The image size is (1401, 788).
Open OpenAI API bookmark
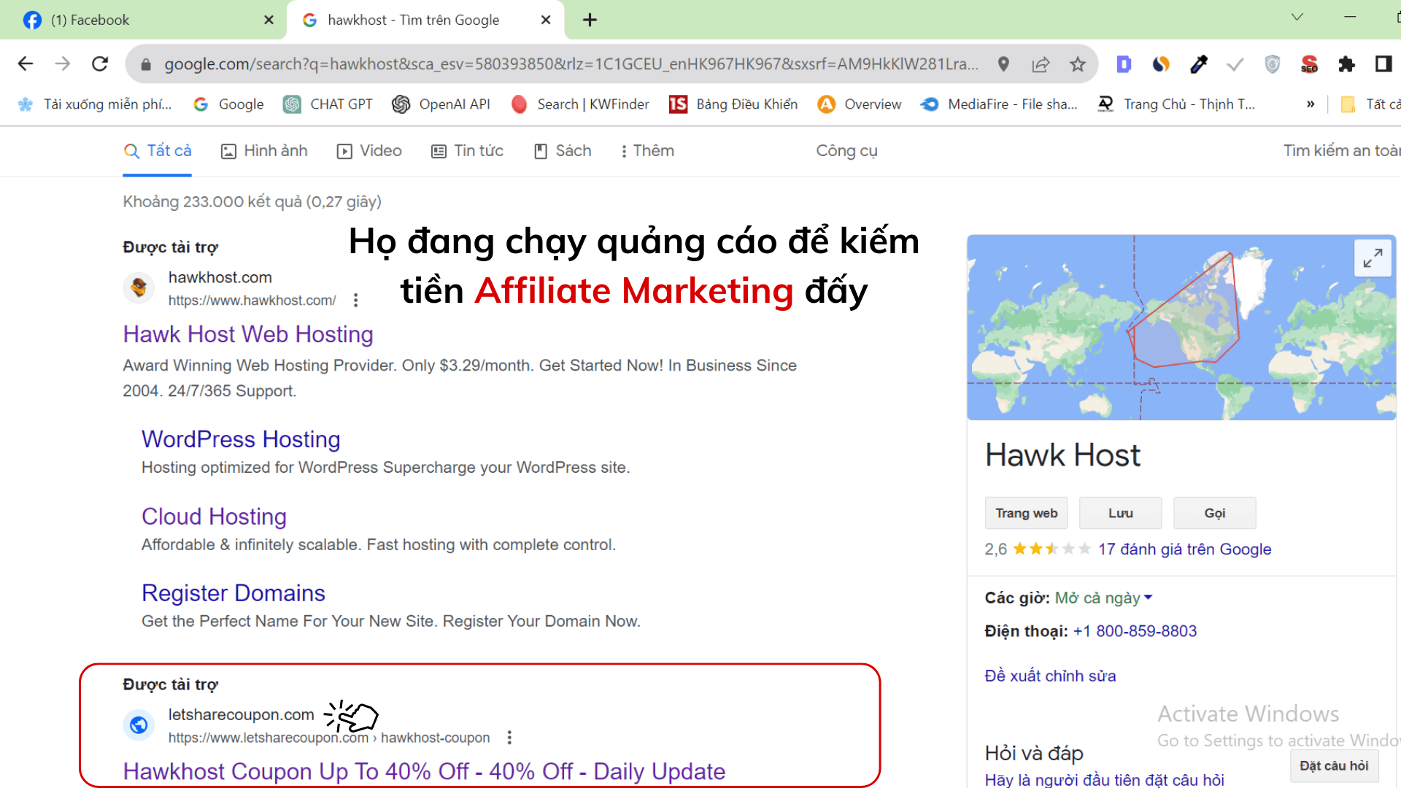441,104
